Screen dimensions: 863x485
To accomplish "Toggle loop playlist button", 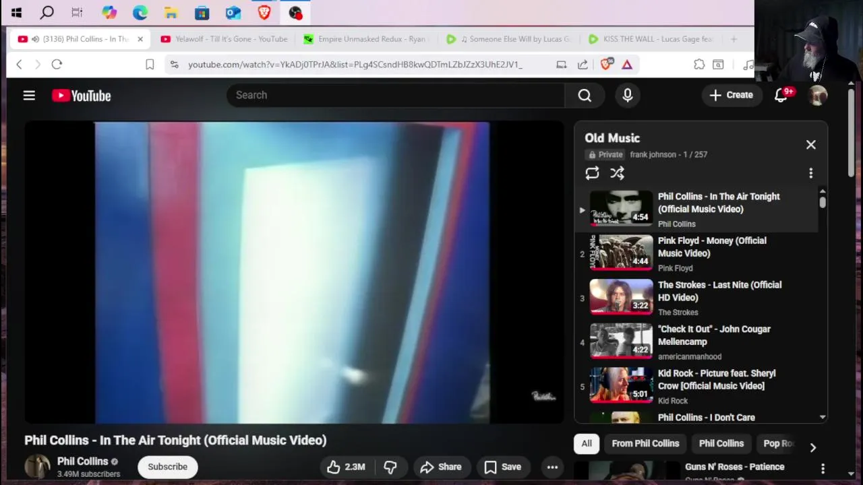I will [x=592, y=173].
